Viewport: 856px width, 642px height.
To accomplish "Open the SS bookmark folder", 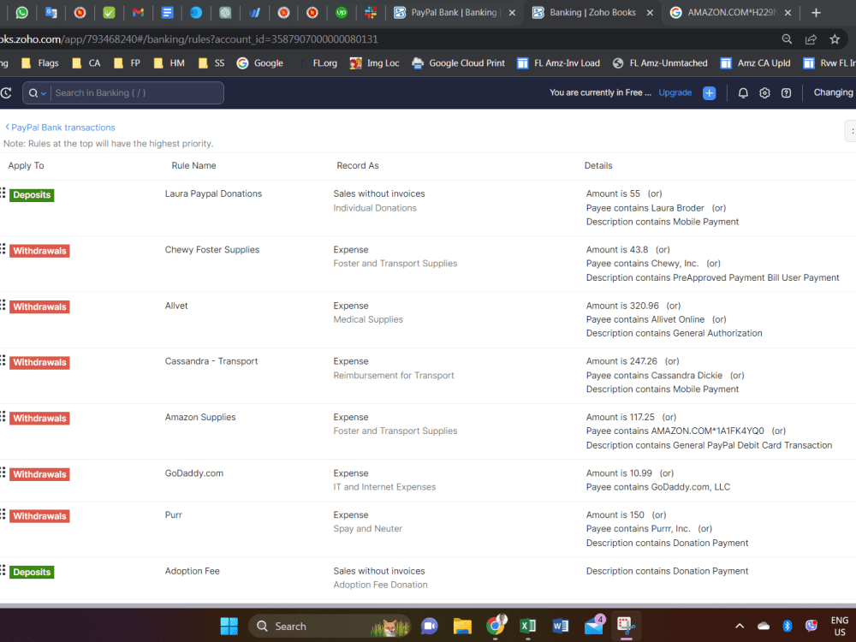I will pyautogui.click(x=211, y=63).
